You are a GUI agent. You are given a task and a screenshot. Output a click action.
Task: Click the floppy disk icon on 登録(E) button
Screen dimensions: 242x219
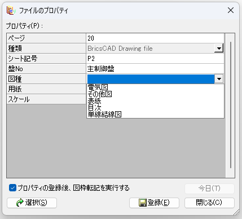[x=143, y=203]
